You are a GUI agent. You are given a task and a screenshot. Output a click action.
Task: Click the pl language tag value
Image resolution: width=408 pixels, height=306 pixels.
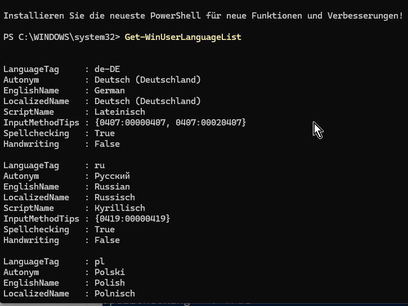tap(100, 262)
